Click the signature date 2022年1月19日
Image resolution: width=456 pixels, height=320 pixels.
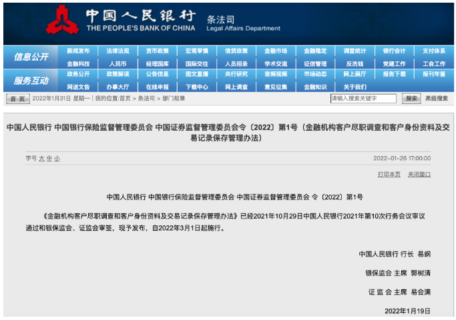coord(407,311)
